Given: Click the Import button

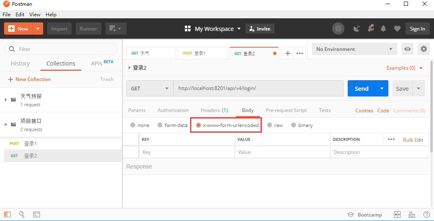Looking at the screenshot, I should 59,28.
